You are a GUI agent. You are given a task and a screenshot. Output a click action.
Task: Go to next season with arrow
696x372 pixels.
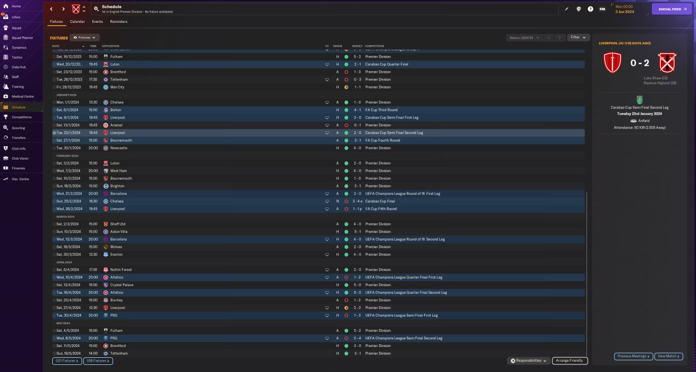(560, 37)
